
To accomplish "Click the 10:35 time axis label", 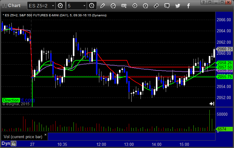I will coord(62,144).
